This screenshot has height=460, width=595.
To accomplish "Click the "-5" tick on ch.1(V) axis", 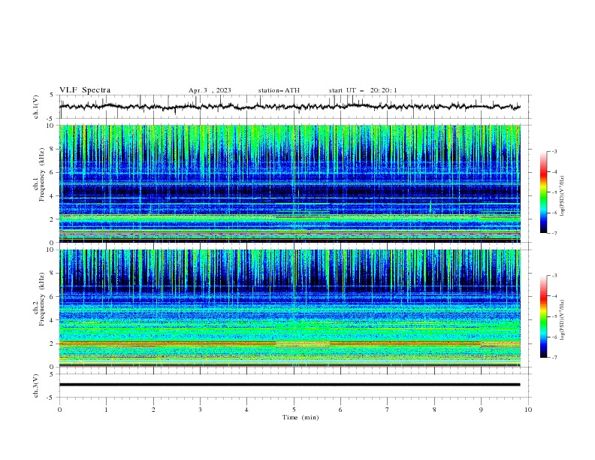I will [51, 119].
